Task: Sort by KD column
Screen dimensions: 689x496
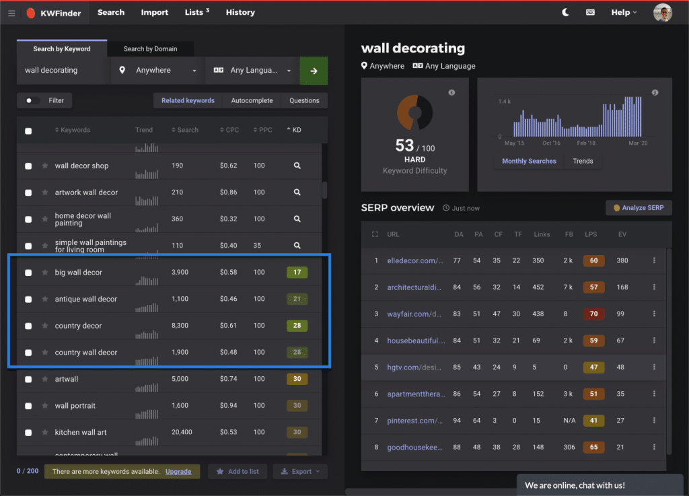Action: 294,130
